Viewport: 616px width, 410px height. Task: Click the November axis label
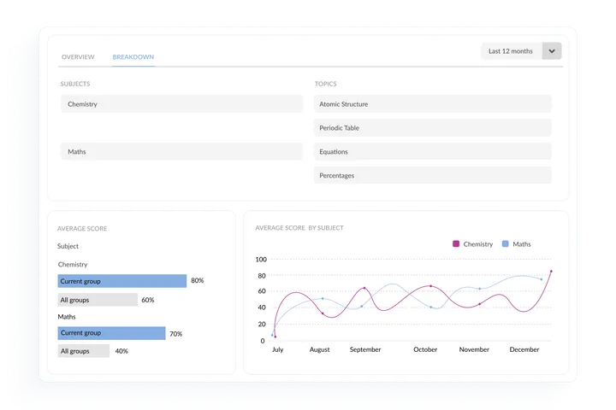pos(474,349)
